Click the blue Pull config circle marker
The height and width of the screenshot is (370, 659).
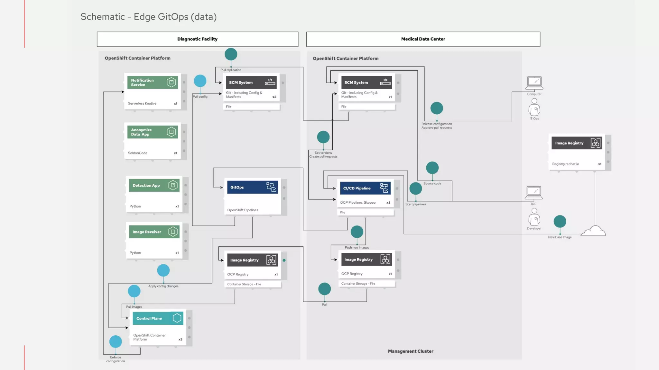200,81
